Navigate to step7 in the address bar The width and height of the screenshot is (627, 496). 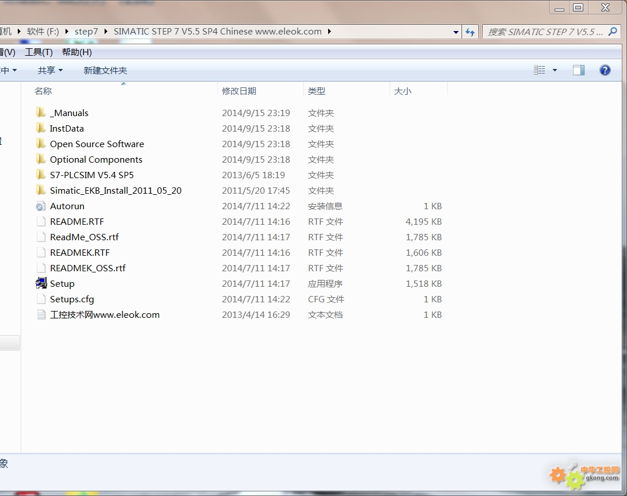[86, 32]
